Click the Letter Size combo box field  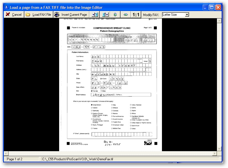pyautogui.click(x=173, y=15)
